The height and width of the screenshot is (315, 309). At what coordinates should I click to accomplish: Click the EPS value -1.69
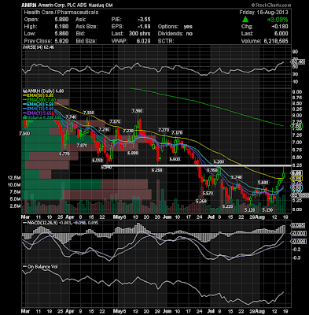(145, 27)
